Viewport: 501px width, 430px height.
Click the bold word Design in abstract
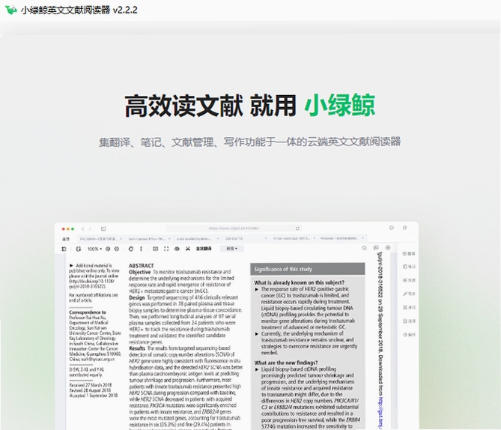pos(137,297)
